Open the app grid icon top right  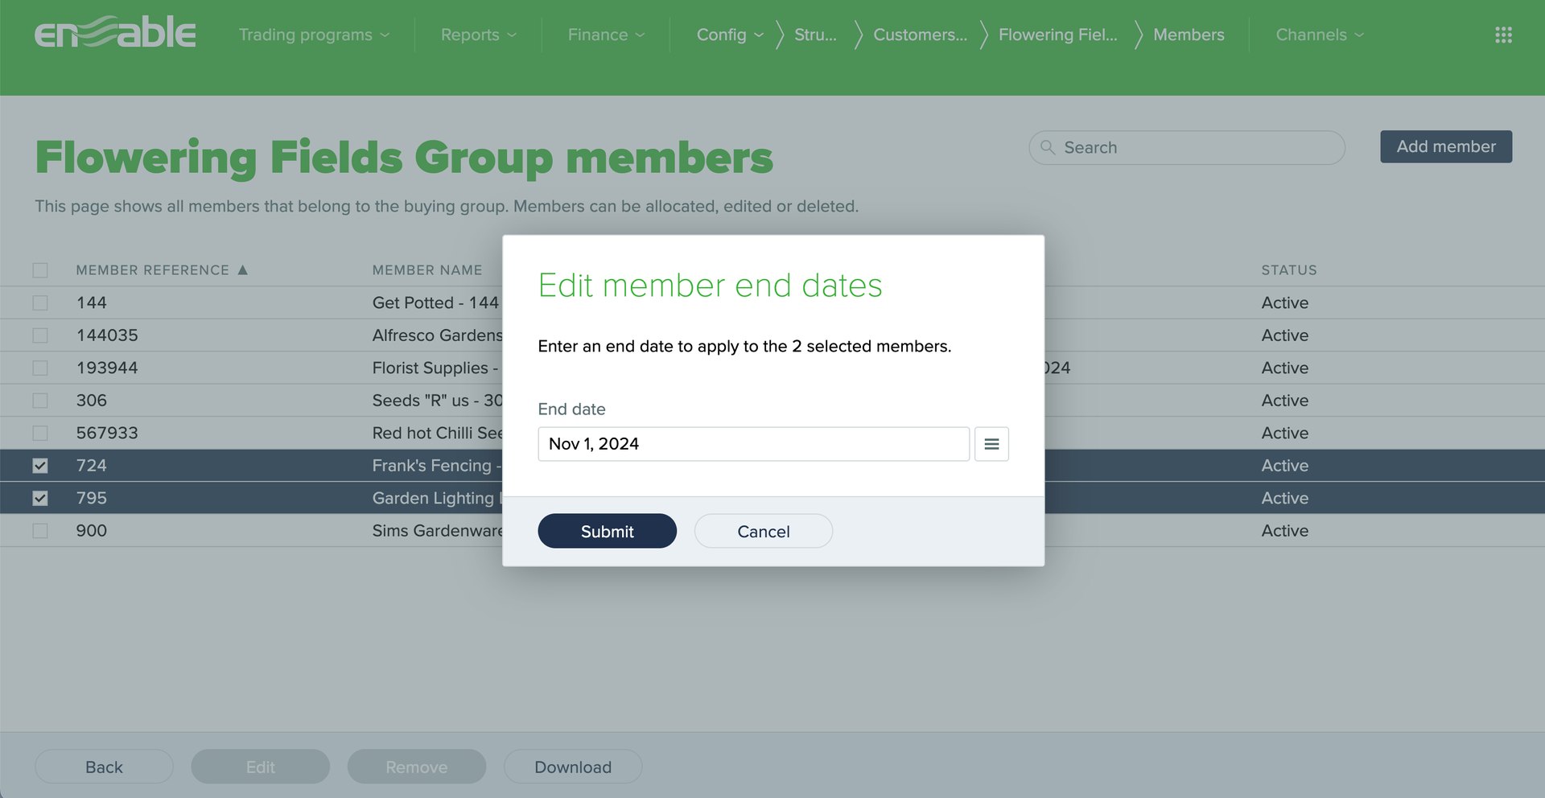1503,35
